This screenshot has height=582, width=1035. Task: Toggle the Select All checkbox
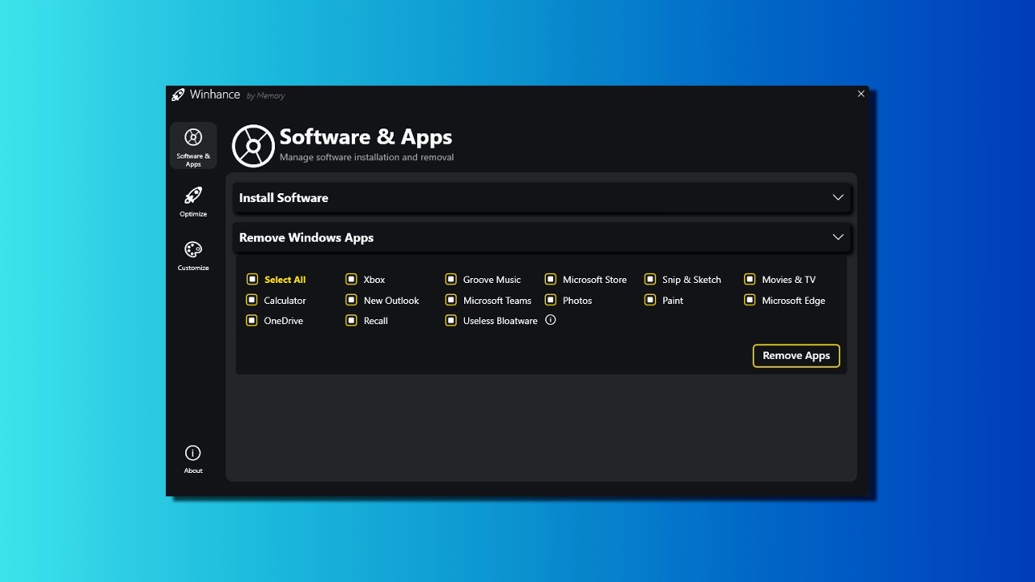252,279
